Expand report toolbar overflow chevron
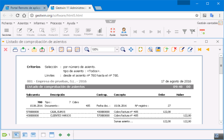The width and height of the screenshot is (224, 140). 220,49
